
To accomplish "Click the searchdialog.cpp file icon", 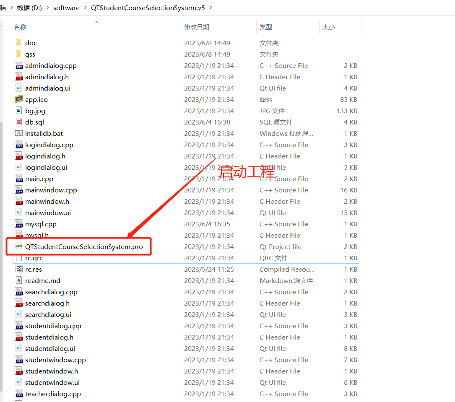I will (19, 291).
